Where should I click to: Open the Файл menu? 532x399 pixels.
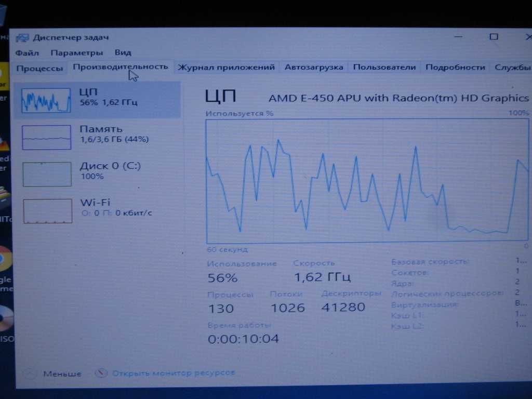click(x=27, y=53)
